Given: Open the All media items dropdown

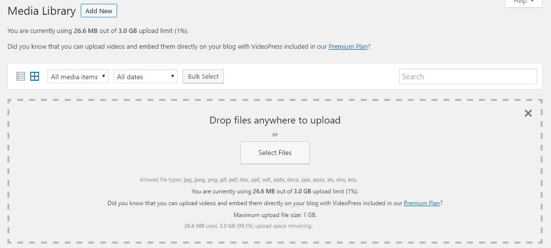Looking at the screenshot, I should click(78, 76).
